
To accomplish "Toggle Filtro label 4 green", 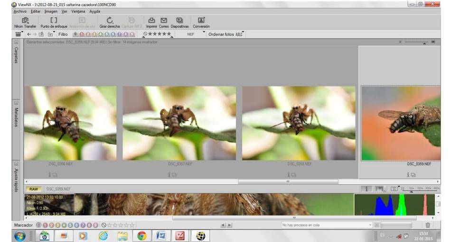I will tap(101, 34).
